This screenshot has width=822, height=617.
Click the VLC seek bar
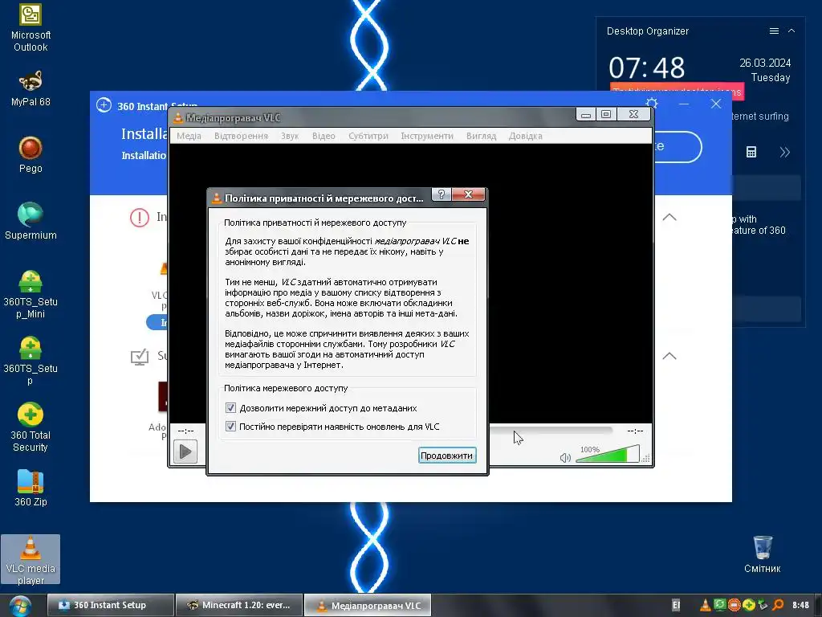[x=551, y=431]
